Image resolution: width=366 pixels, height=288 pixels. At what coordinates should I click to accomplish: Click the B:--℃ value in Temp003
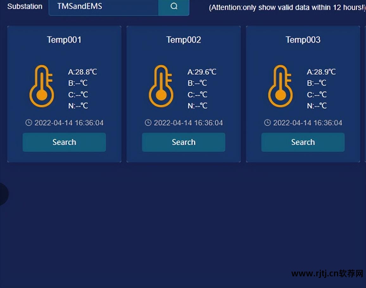317,83
